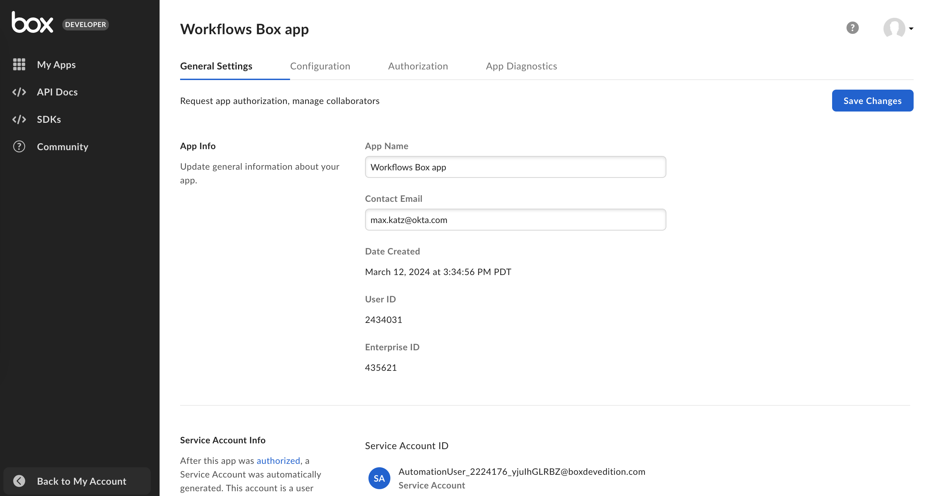Screen dimensions: 928x496
Task: Click the user profile avatar
Action: point(894,28)
